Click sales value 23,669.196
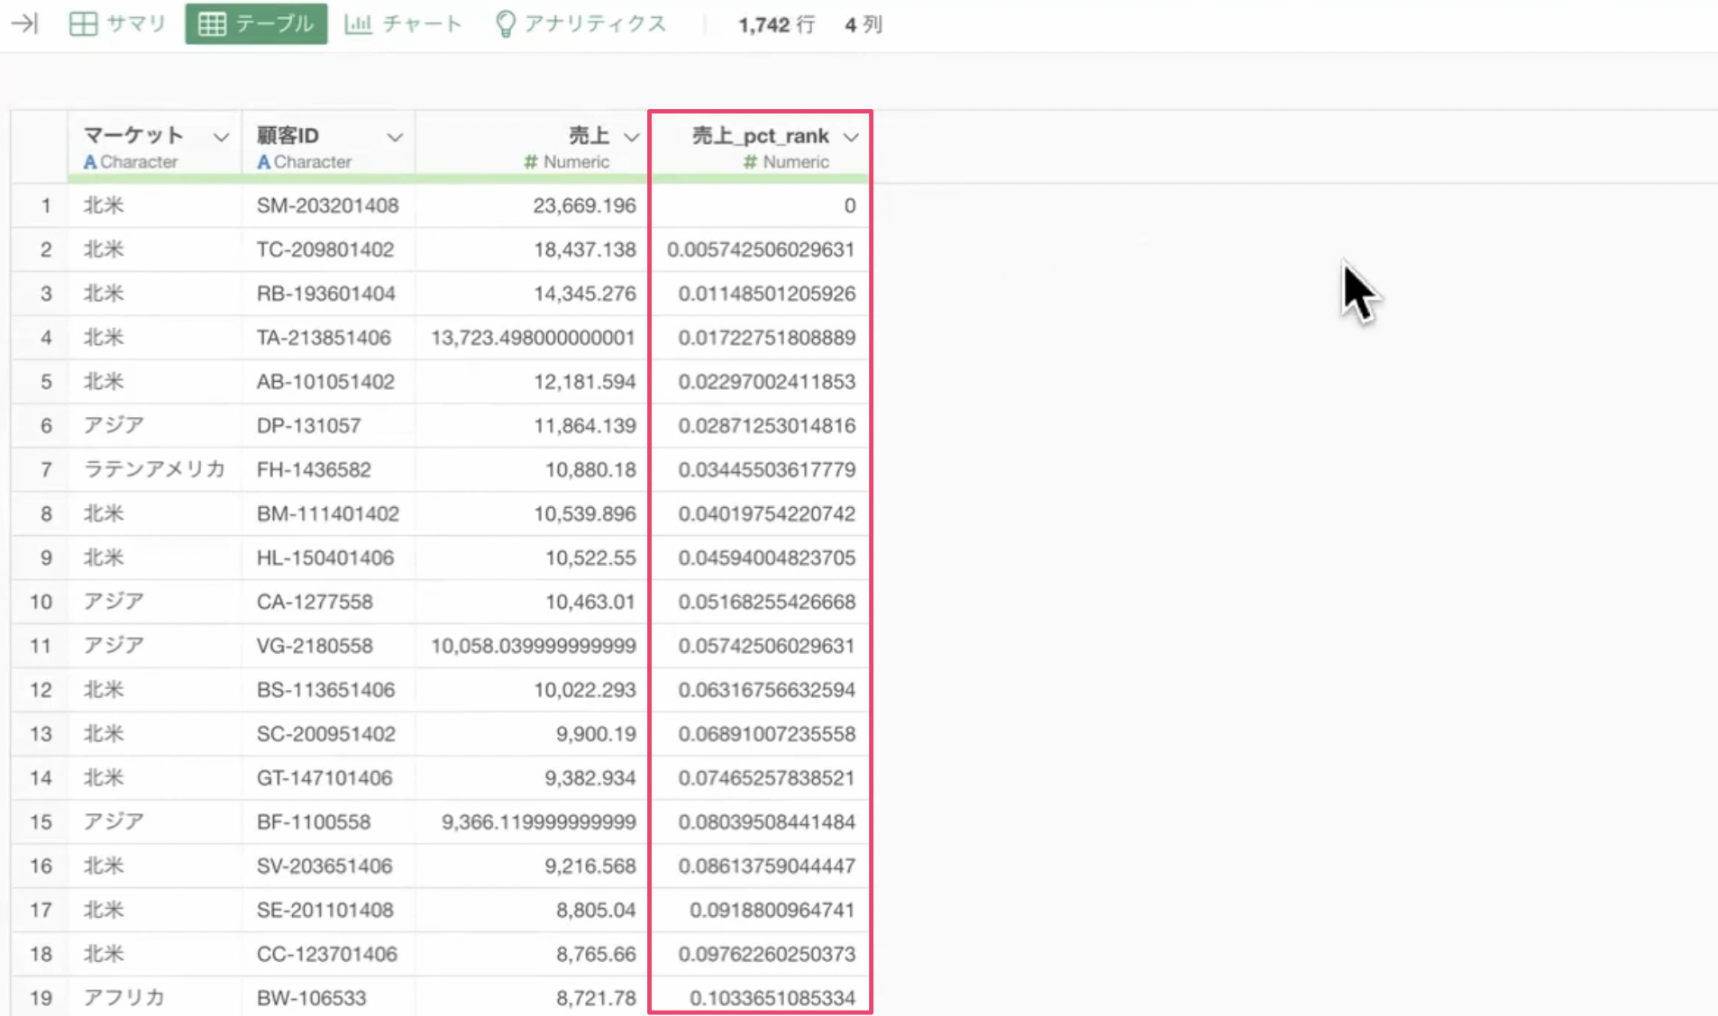The width and height of the screenshot is (1718, 1016). [584, 205]
